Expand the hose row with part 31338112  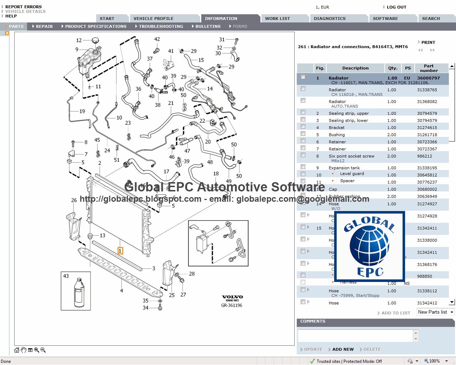coord(308,290)
